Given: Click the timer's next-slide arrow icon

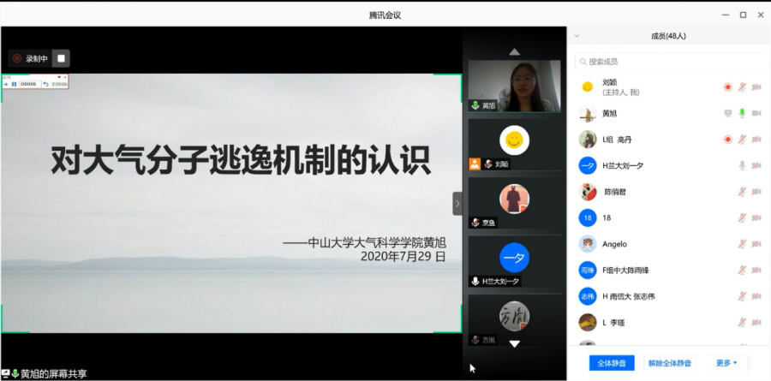Looking at the screenshot, I should point(6,84).
